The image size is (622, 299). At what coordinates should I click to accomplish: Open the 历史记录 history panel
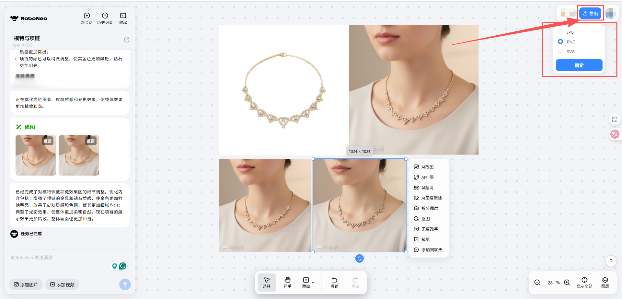pos(105,18)
